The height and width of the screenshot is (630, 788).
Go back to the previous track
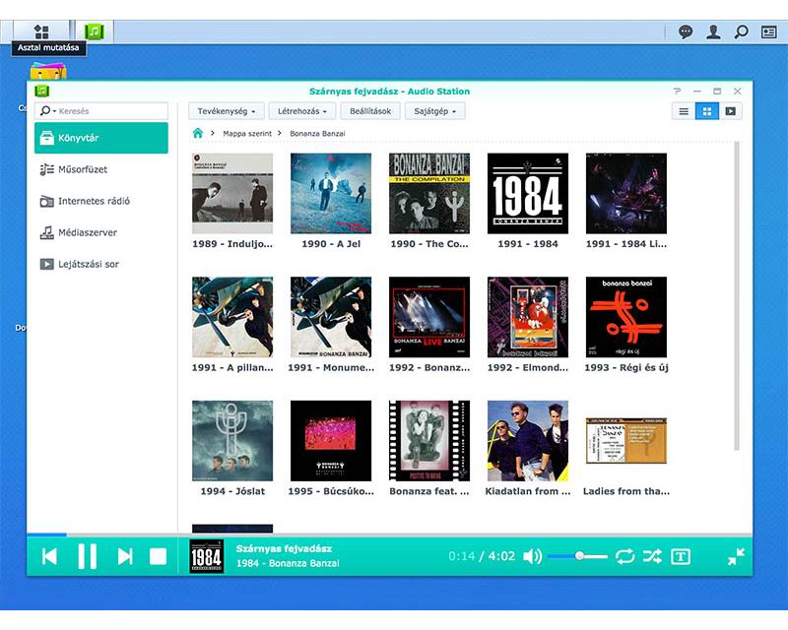[x=49, y=556]
